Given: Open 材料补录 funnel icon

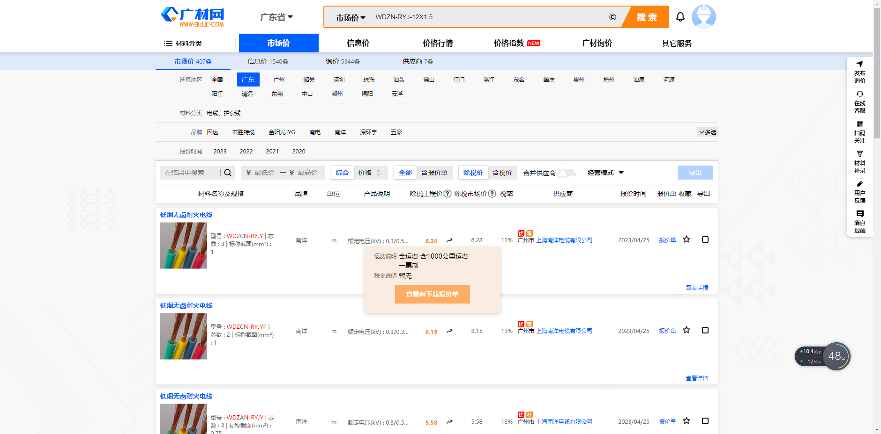Looking at the screenshot, I should (859, 154).
